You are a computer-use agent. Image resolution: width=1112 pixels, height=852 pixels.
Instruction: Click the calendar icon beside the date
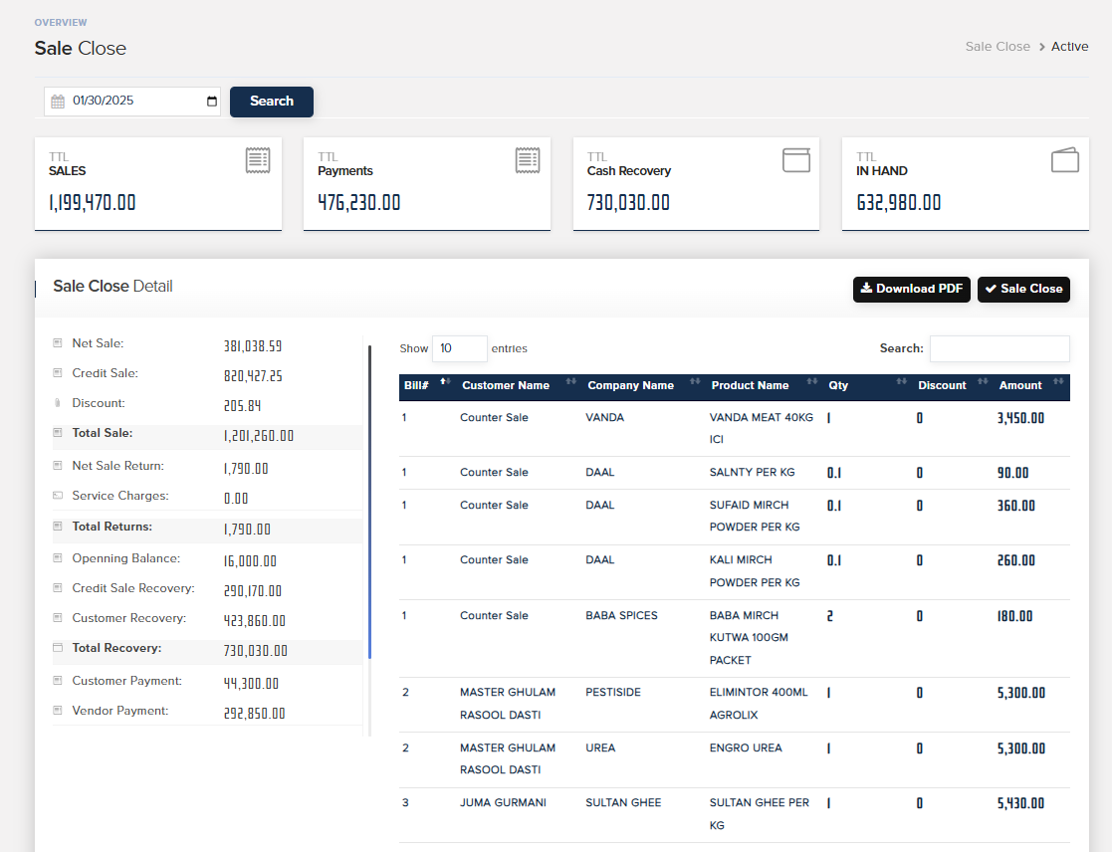coord(58,102)
